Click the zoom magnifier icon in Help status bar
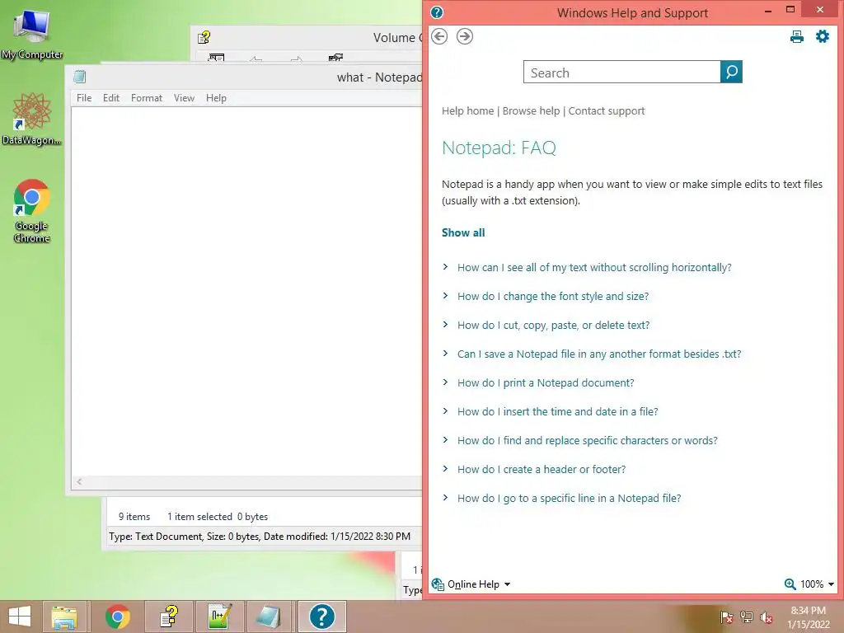The image size is (844, 633). (790, 584)
